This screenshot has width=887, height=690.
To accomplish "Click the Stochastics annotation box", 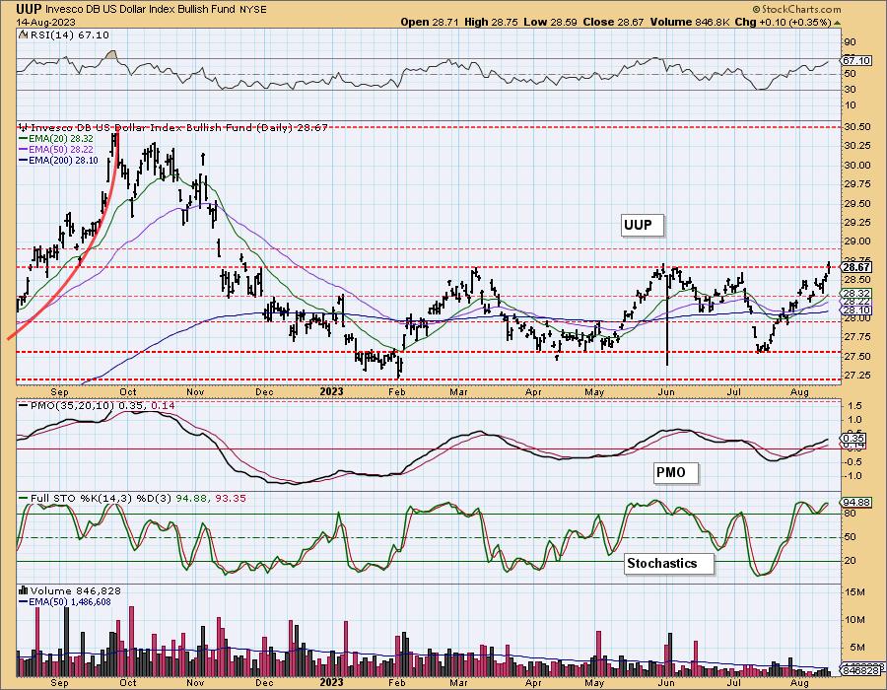I will click(668, 563).
